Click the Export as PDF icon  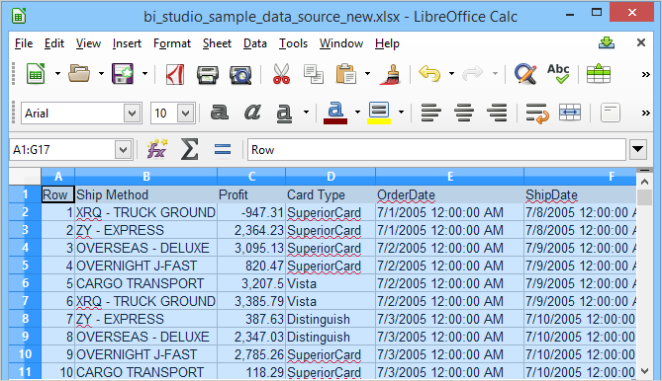point(175,74)
